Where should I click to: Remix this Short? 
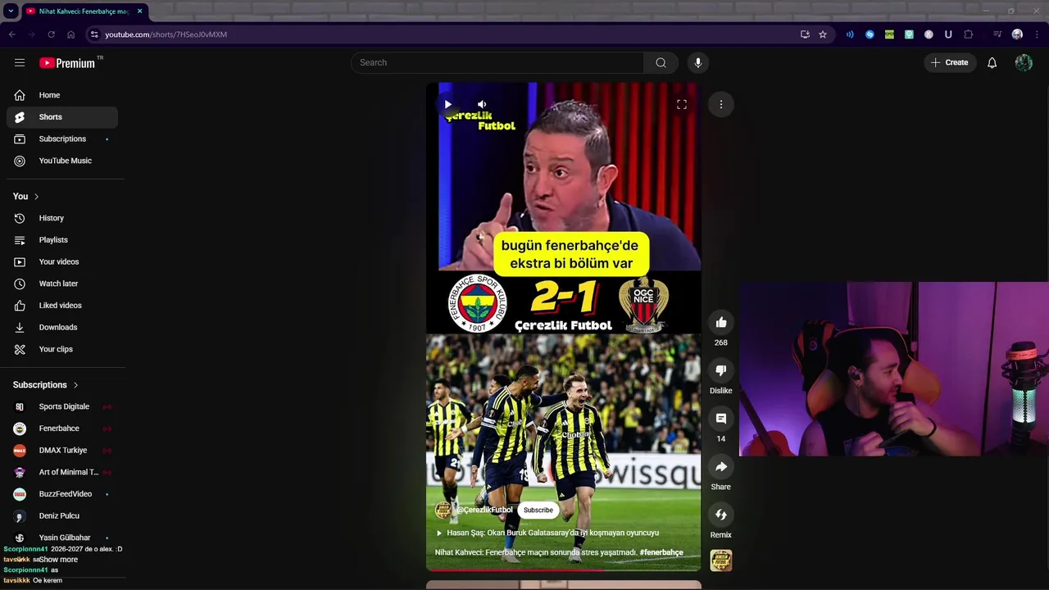pyautogui.click(x=721, y=515)
